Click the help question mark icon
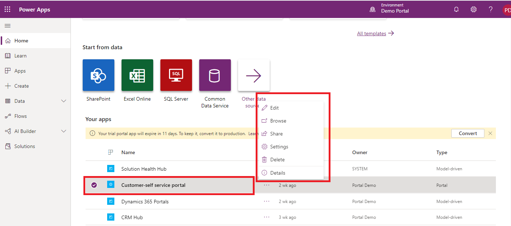511x226 pixels. point(491,9)
